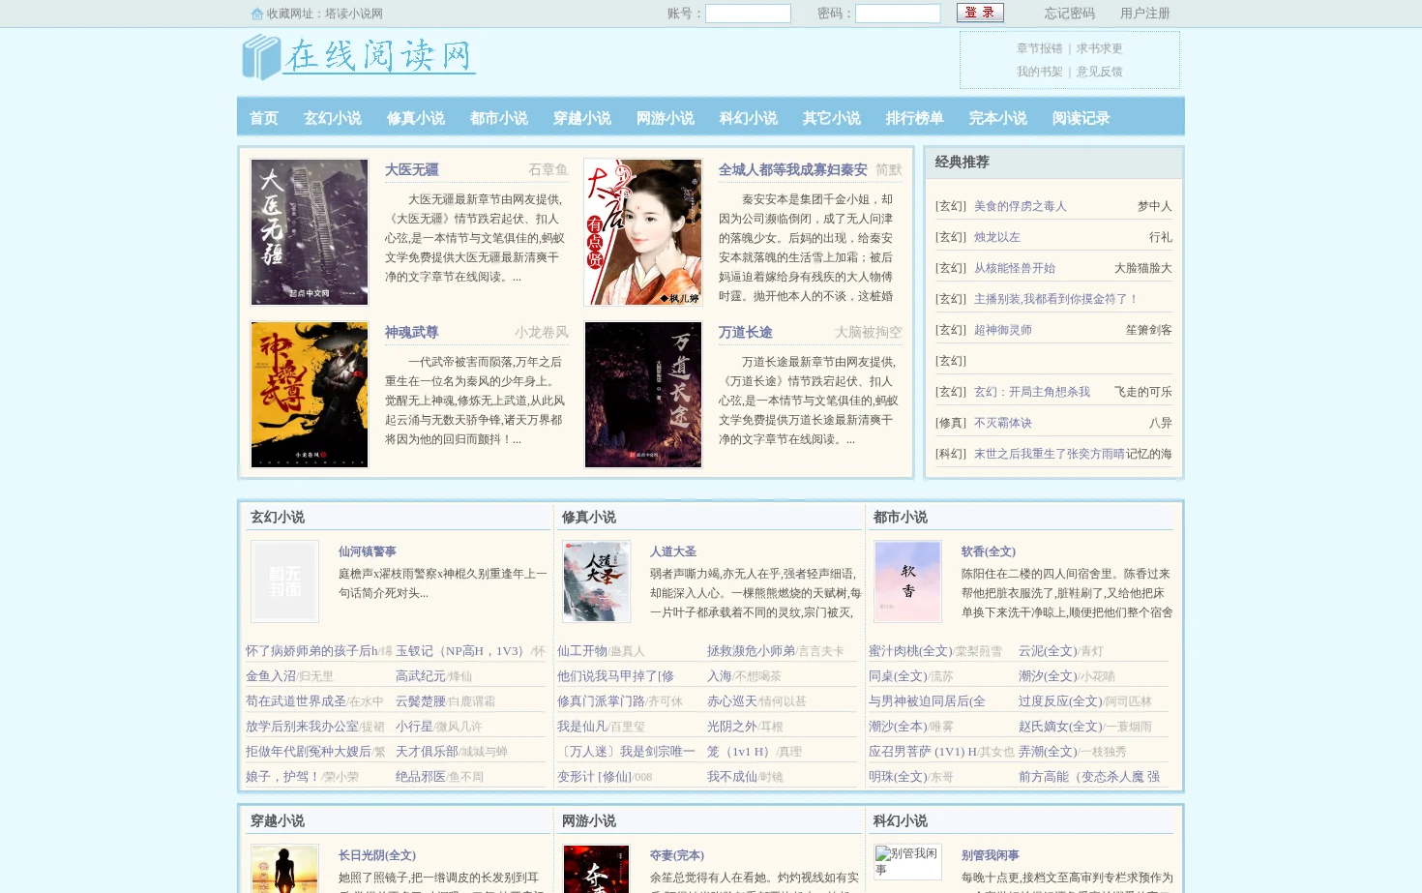Open the 大医无疆 title link
1422x893 pixels.
(x=412, y=170)
